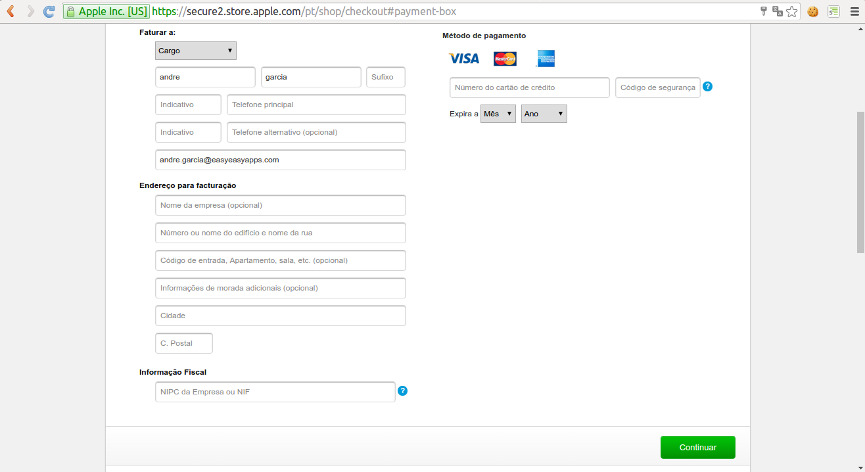
Task: Click the Número do cartão de crédito field
Action: pyautogui.click(x=529, y=87)
